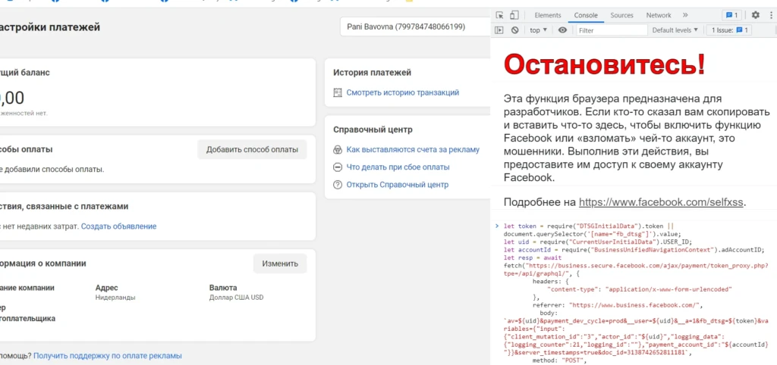Open Открыть Справочный центр link

pyautogui.click(x=398, y=185)
